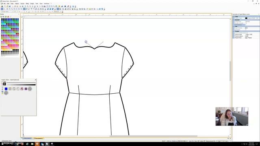Click the horizontal scrollbar below the canvas

click(154, 136)
